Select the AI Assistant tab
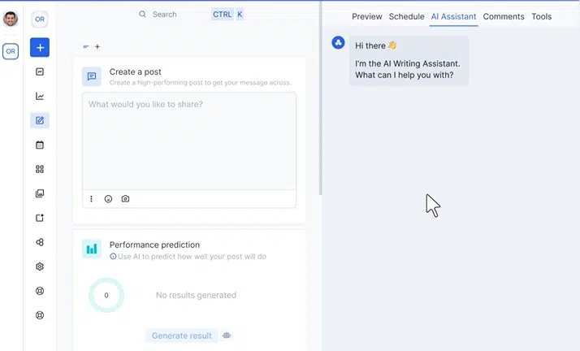Viewport: 580px width, 351px height. 453,16
